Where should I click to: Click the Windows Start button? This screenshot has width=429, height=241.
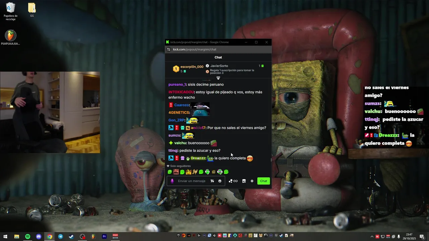pos(5,237)
